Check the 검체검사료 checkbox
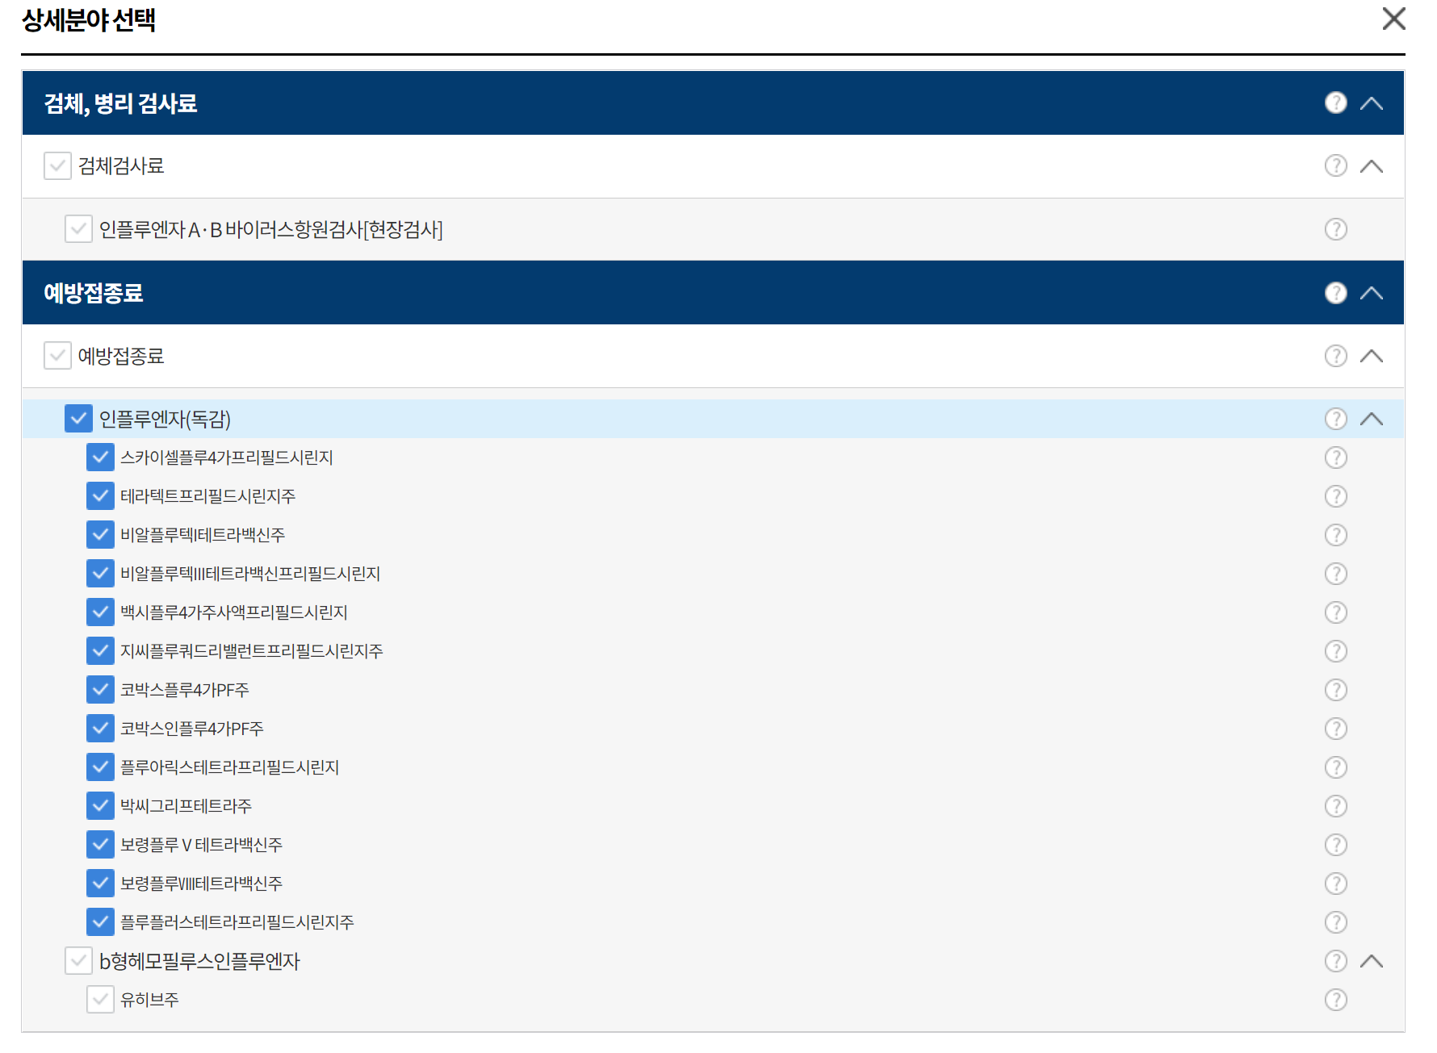 57,165
